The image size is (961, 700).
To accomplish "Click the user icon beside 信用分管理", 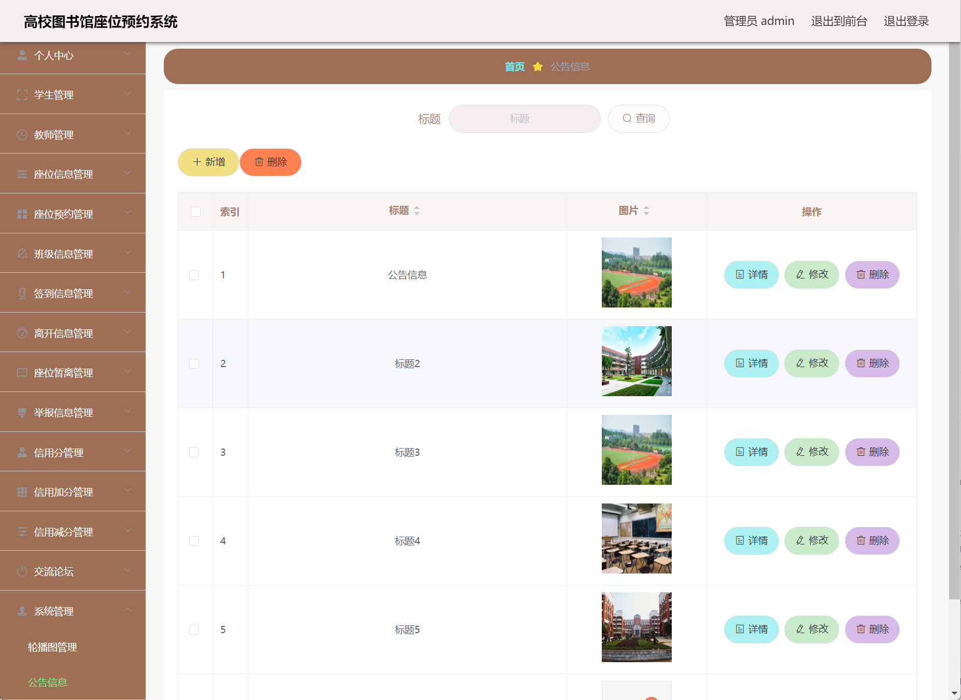I will [22, 452].
